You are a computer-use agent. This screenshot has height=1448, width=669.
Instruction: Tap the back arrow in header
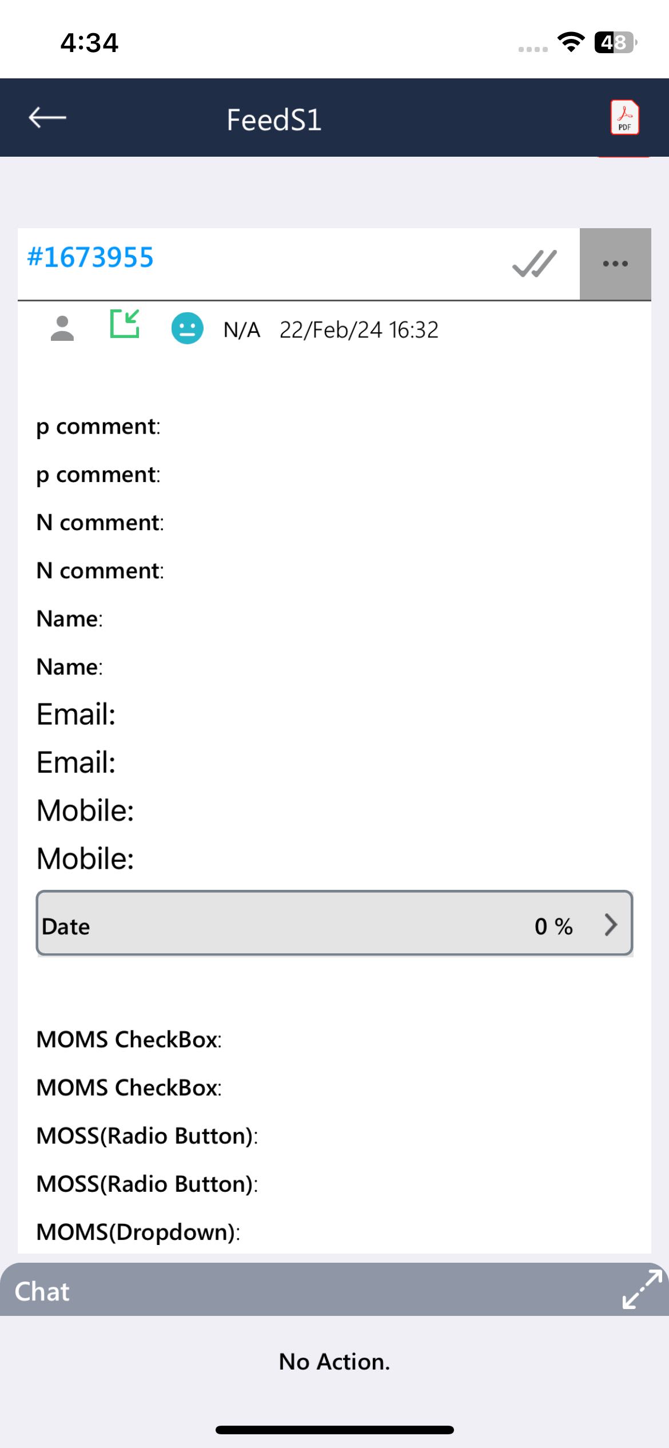(x=47, y=118)
